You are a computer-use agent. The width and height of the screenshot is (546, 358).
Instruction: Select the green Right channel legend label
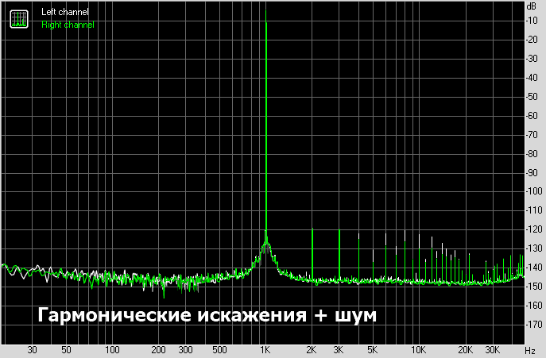[68, 25]
